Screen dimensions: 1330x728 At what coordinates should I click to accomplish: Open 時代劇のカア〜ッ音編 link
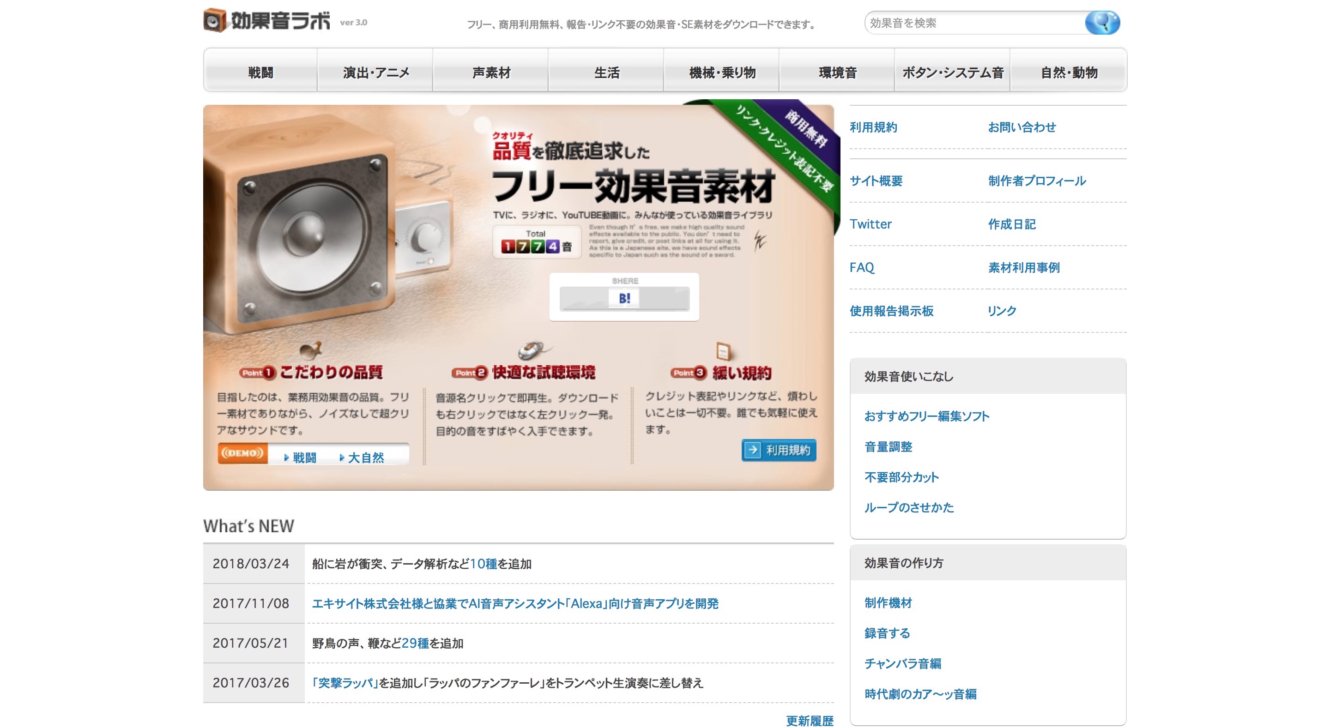[x=920, y=693]
